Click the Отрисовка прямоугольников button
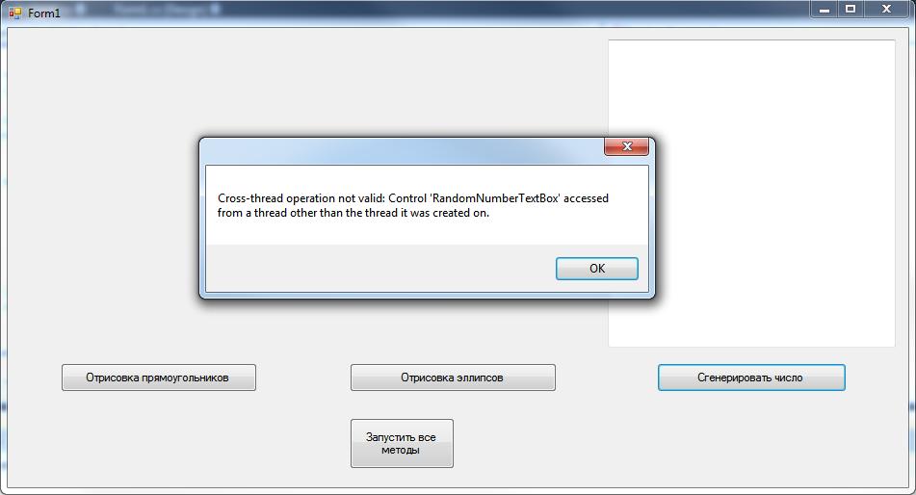 (158, 378)
